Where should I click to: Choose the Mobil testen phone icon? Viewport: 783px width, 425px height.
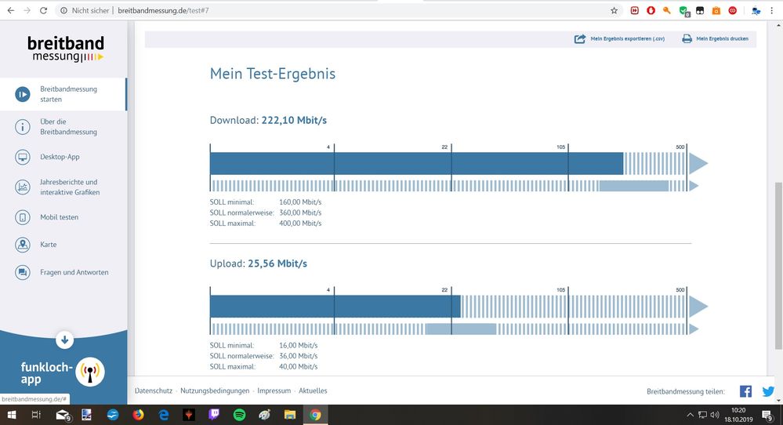point(23,217)
